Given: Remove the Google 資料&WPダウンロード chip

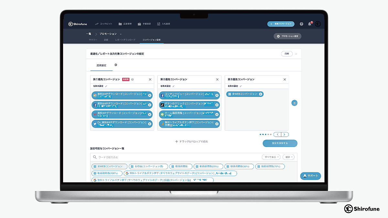Looking at the screenshot, I should point(150,95).
